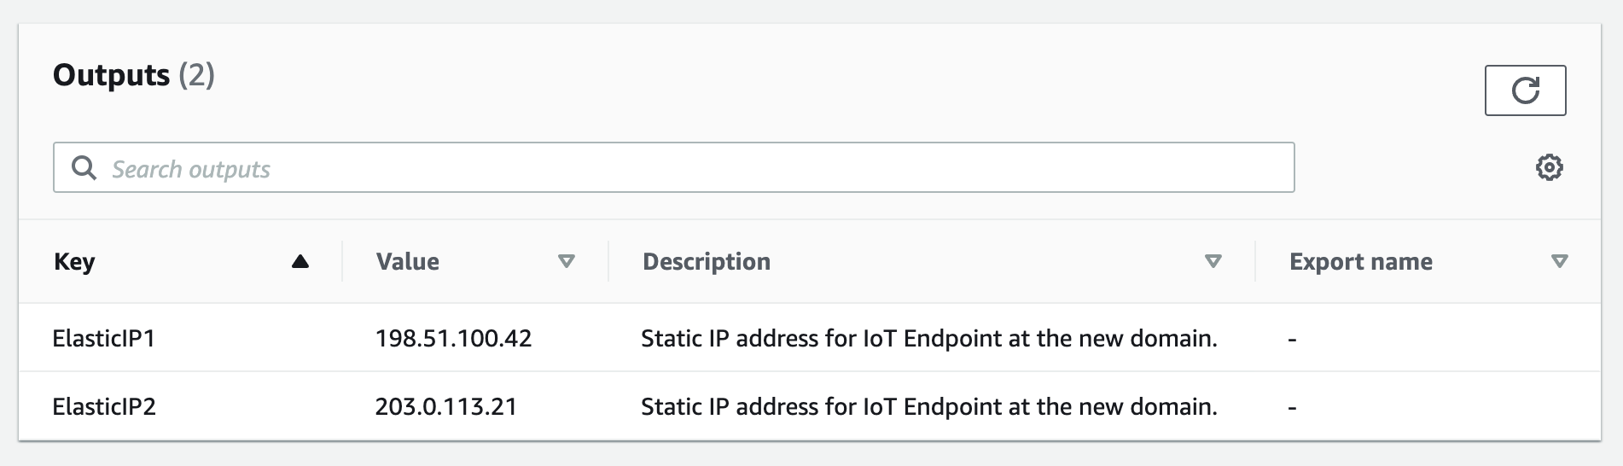Click the Description column header
1623x466 pixels.
[707, 262]
